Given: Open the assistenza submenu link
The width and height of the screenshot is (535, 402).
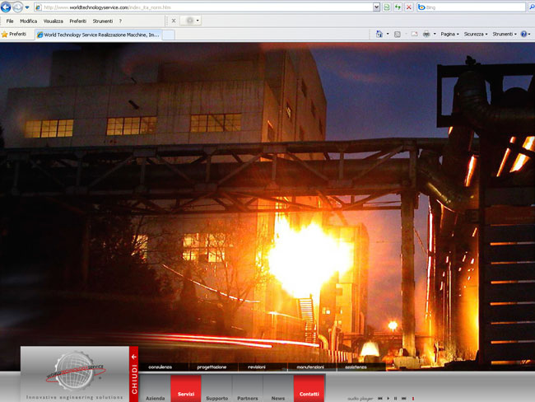Looking at the screenshot, I should pyautogui.click(x=356, y=367).
